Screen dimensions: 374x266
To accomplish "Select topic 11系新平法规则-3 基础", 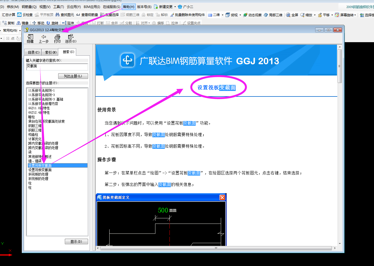I will (x=46, y=99).
